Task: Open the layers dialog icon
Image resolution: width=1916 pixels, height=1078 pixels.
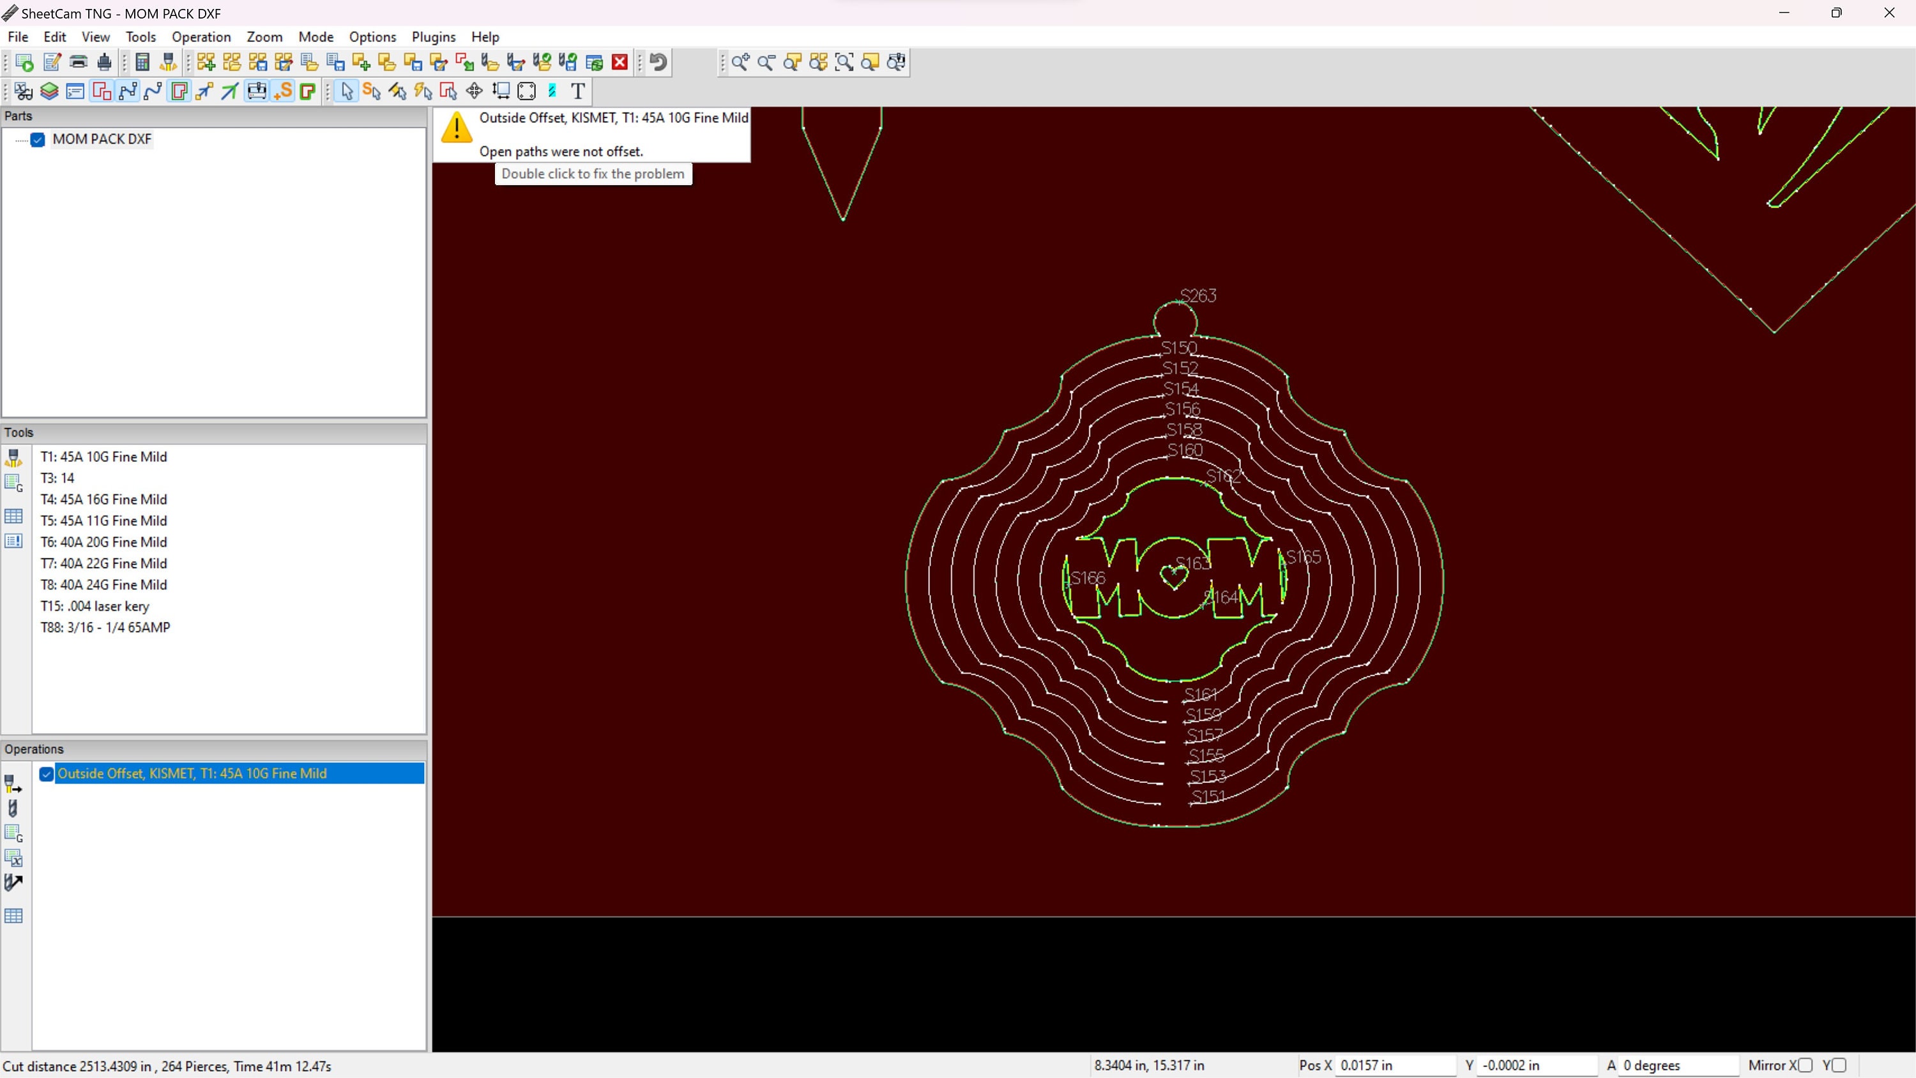Action: pyautogui.click(x=49, y=91)
